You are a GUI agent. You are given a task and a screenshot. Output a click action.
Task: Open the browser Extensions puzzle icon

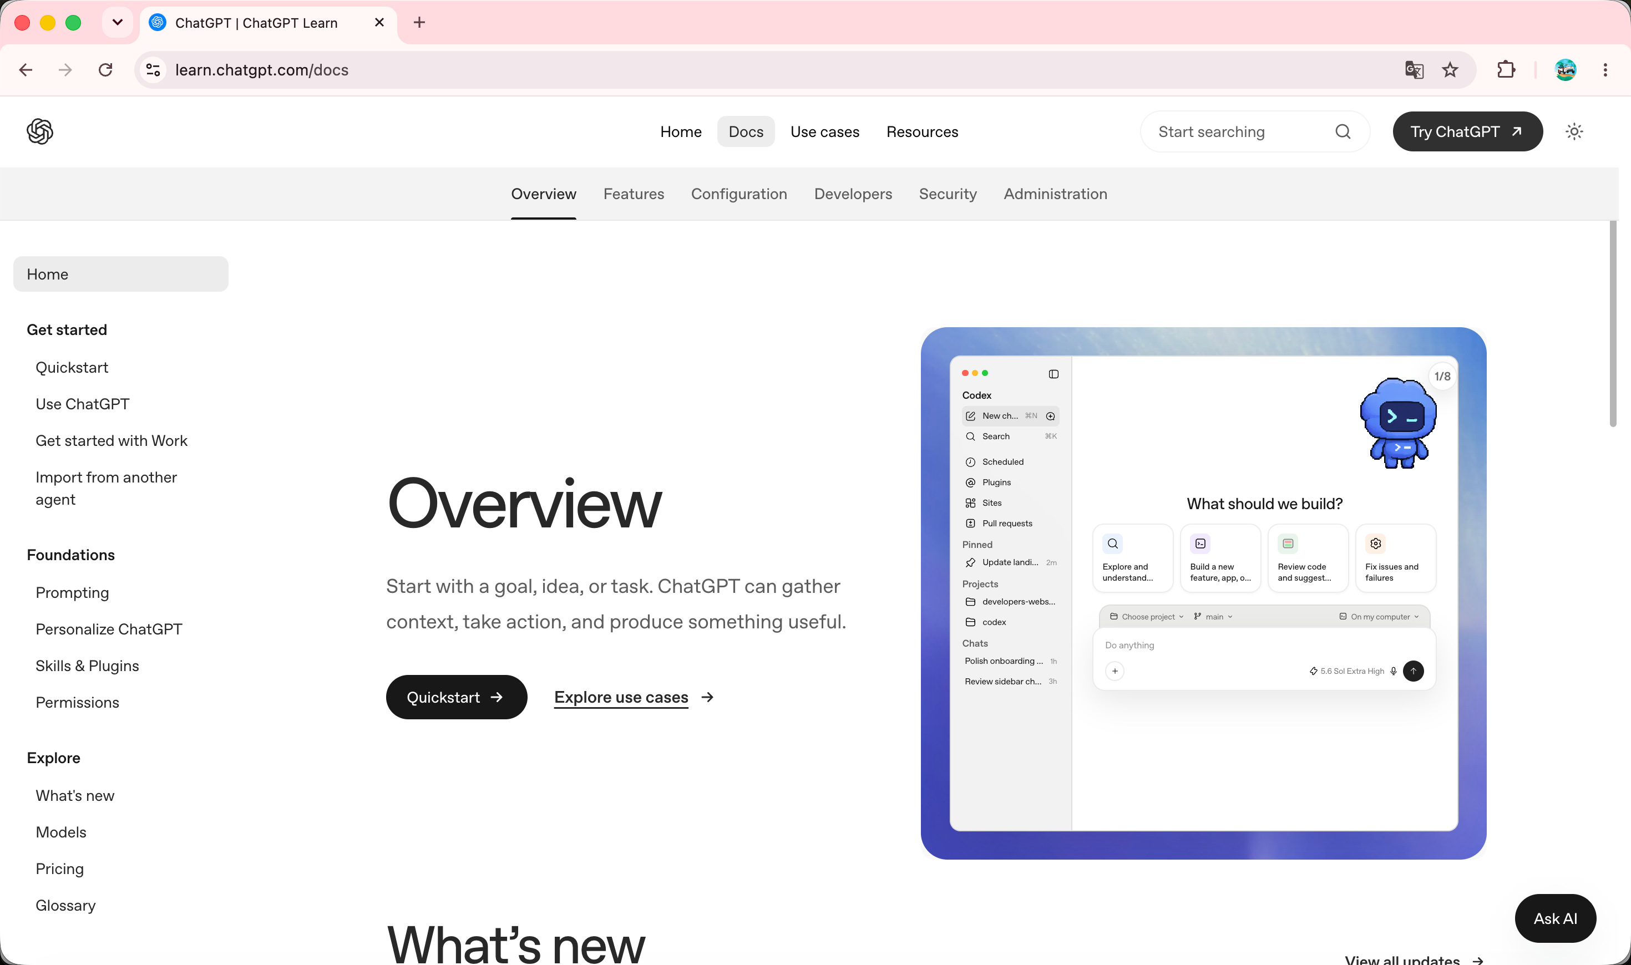click(1506, 69)
